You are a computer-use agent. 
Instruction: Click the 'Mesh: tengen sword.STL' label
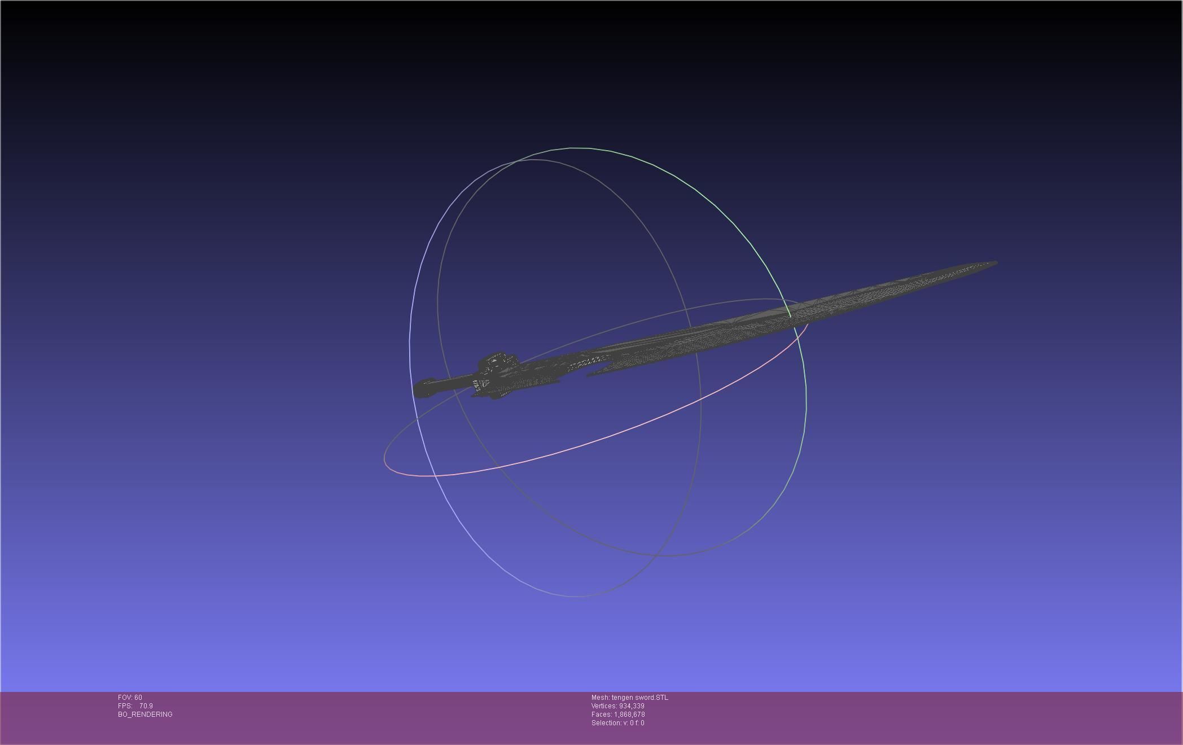629,698
